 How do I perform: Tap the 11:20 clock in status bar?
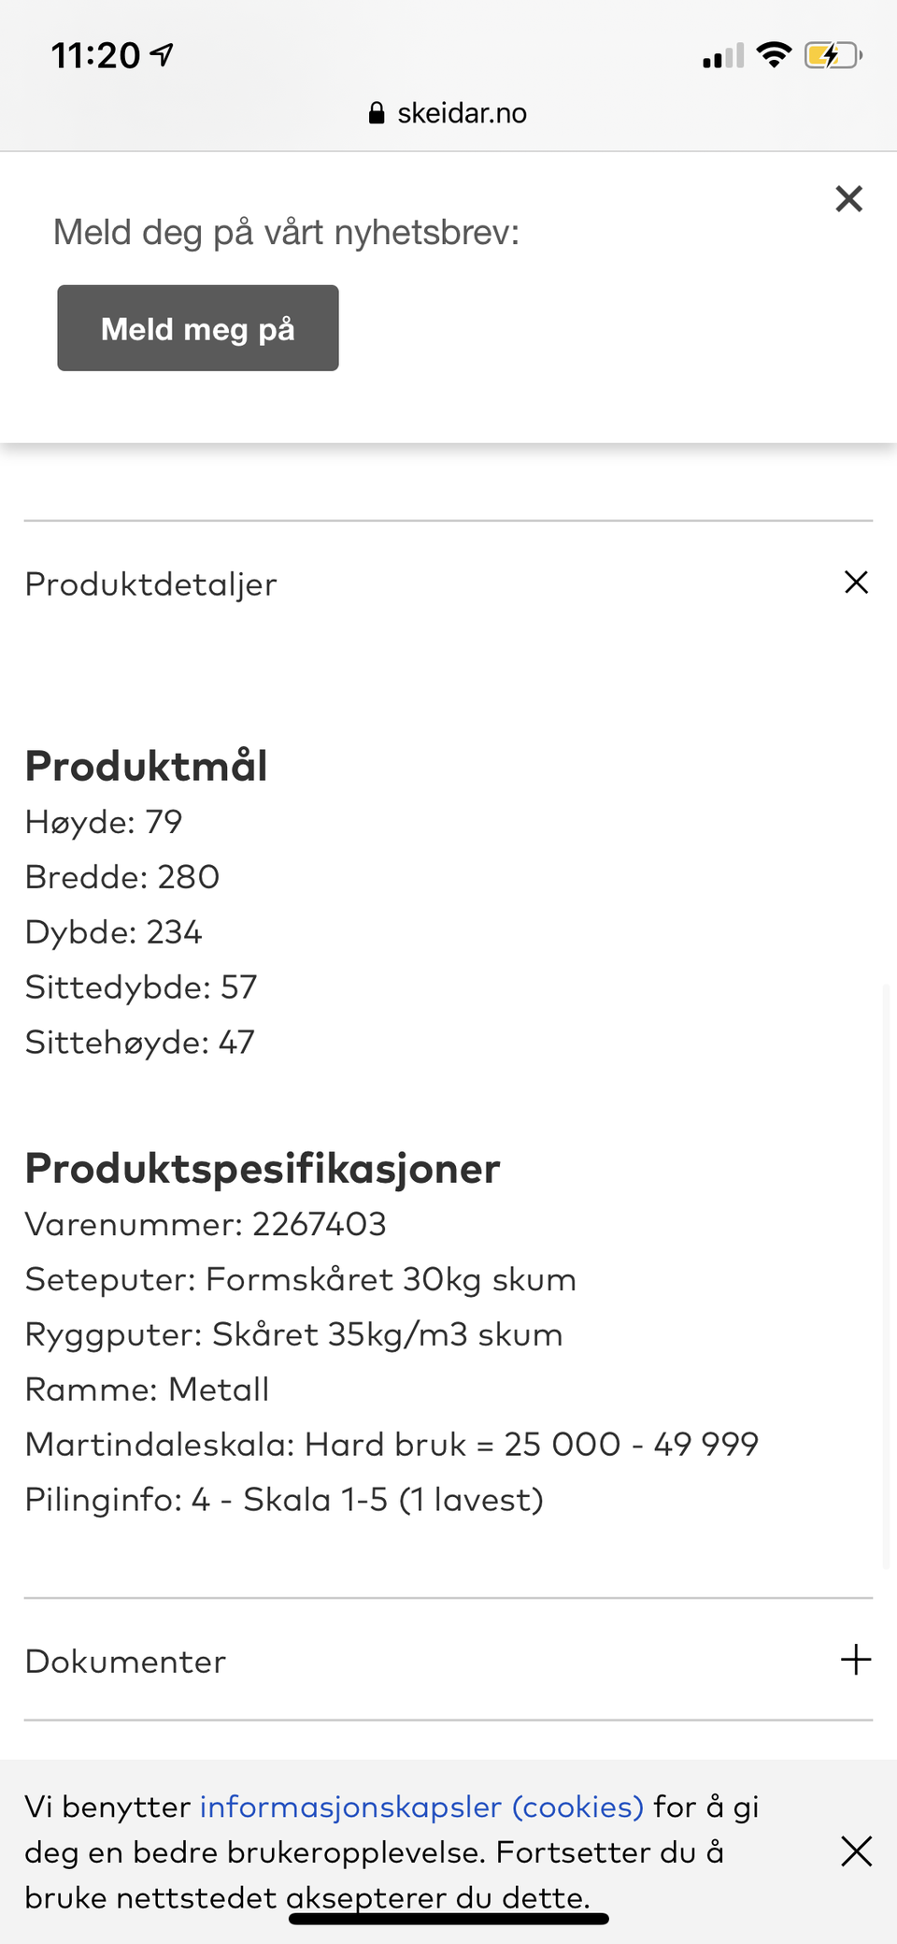[x=95, y=56]
